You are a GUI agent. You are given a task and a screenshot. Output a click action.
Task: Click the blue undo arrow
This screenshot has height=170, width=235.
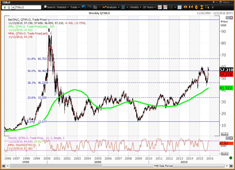click(x=83, y=7)
